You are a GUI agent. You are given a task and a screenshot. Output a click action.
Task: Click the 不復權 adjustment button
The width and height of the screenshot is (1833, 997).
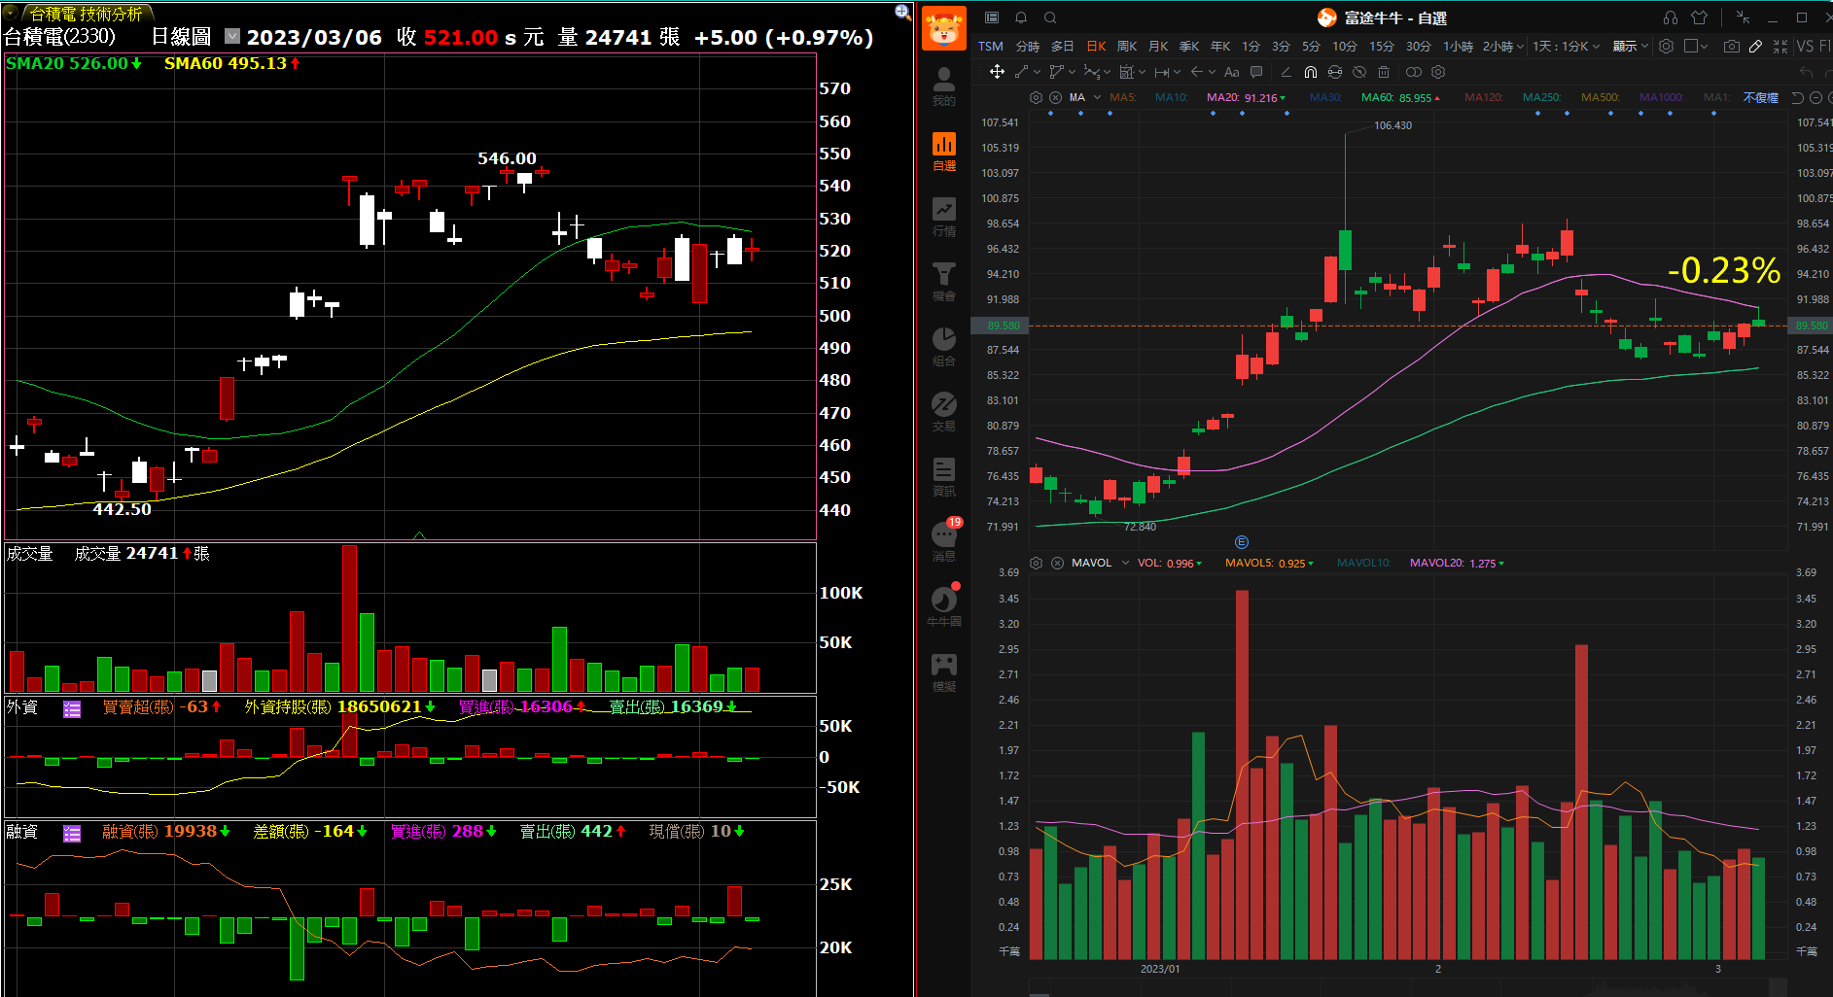click(1760, 97)
